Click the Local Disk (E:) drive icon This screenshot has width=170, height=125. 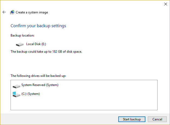point(20,44)
